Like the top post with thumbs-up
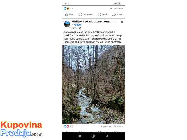The height and width of the screenshot is (140, 187). pyautogui.click(x=69, y=15)
